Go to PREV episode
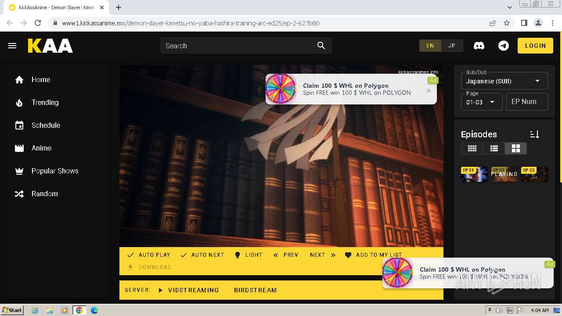Screen dimensions: 562x316 (285, 255)
